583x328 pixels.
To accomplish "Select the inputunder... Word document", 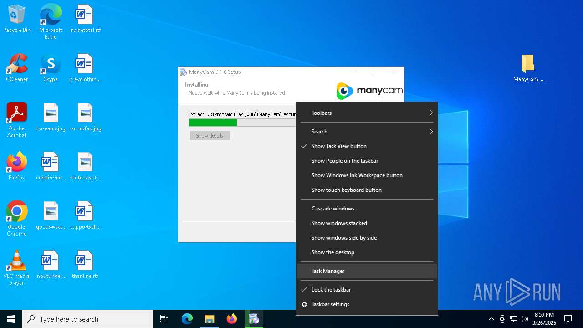I will click(51, 265).
